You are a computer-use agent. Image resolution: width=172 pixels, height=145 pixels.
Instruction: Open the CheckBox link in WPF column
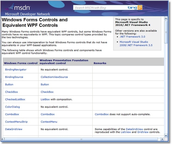[47, 92]
